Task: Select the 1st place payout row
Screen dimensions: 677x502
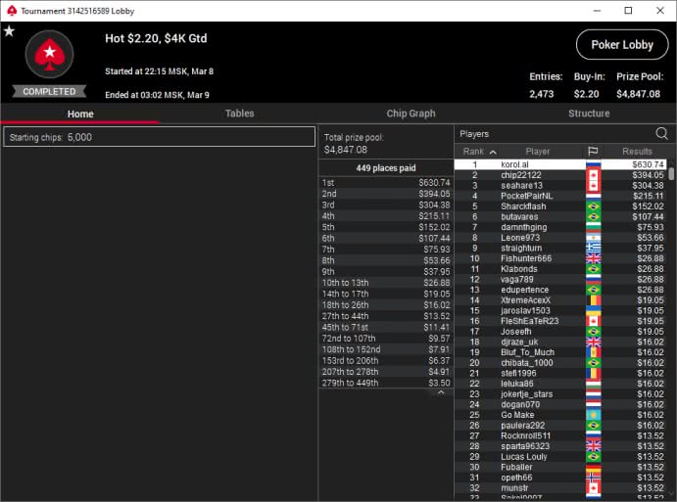Action: pos(386,183)
